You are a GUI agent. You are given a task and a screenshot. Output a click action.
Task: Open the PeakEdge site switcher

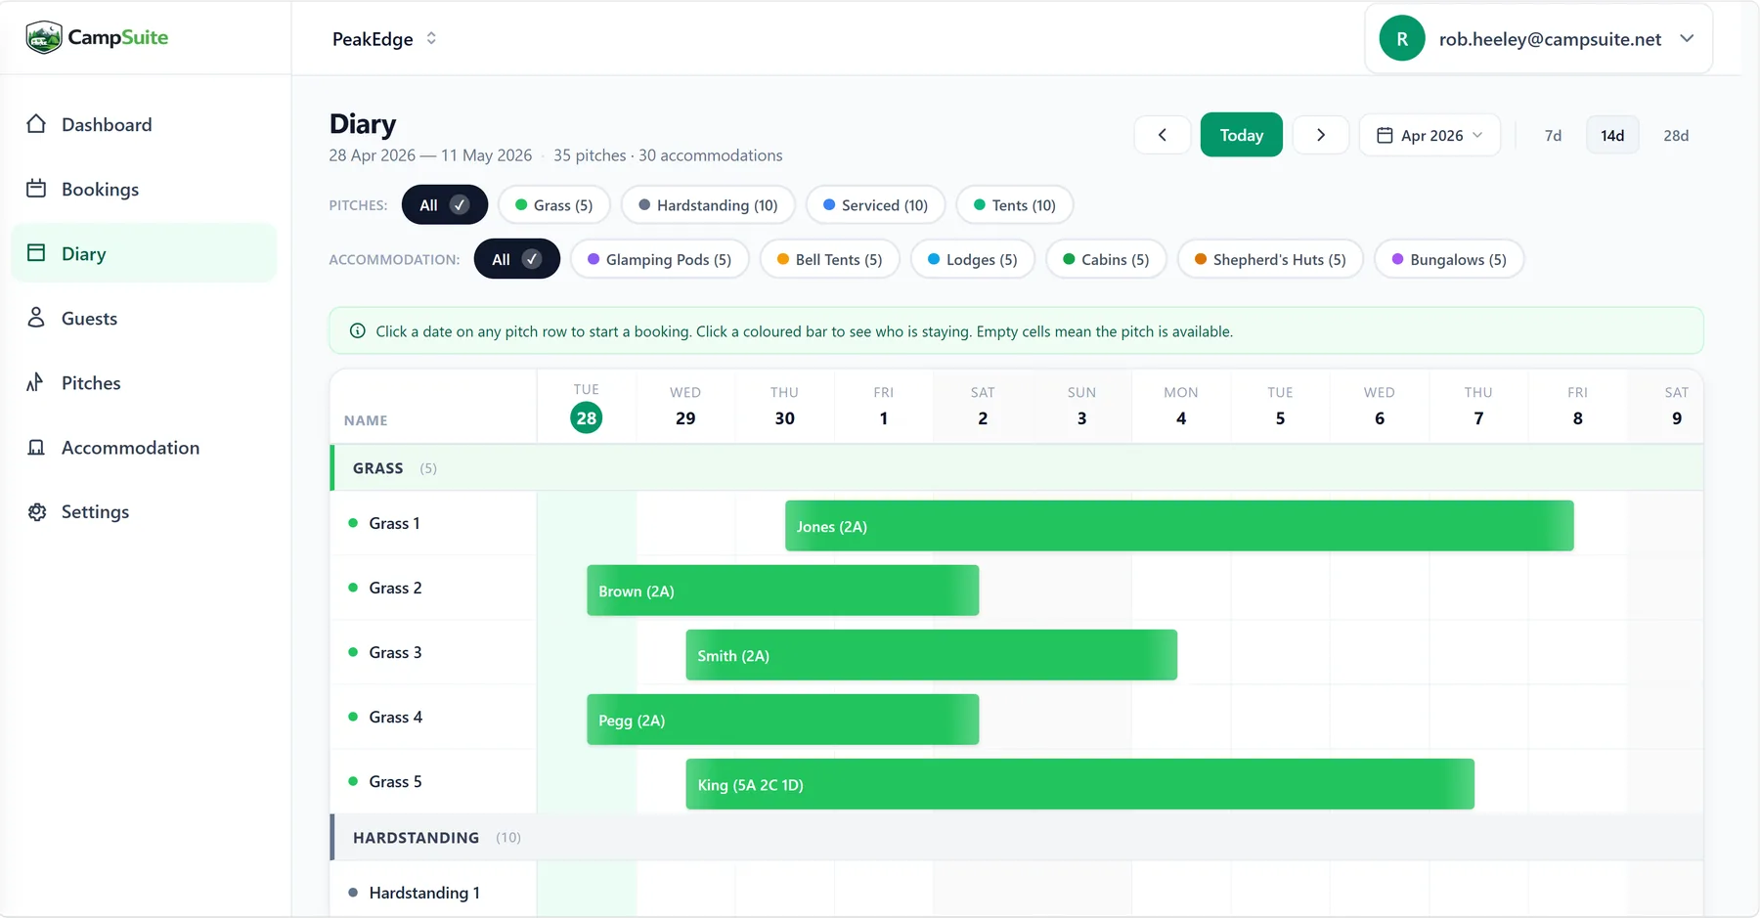pyautogui.click(x=384, y=39)
